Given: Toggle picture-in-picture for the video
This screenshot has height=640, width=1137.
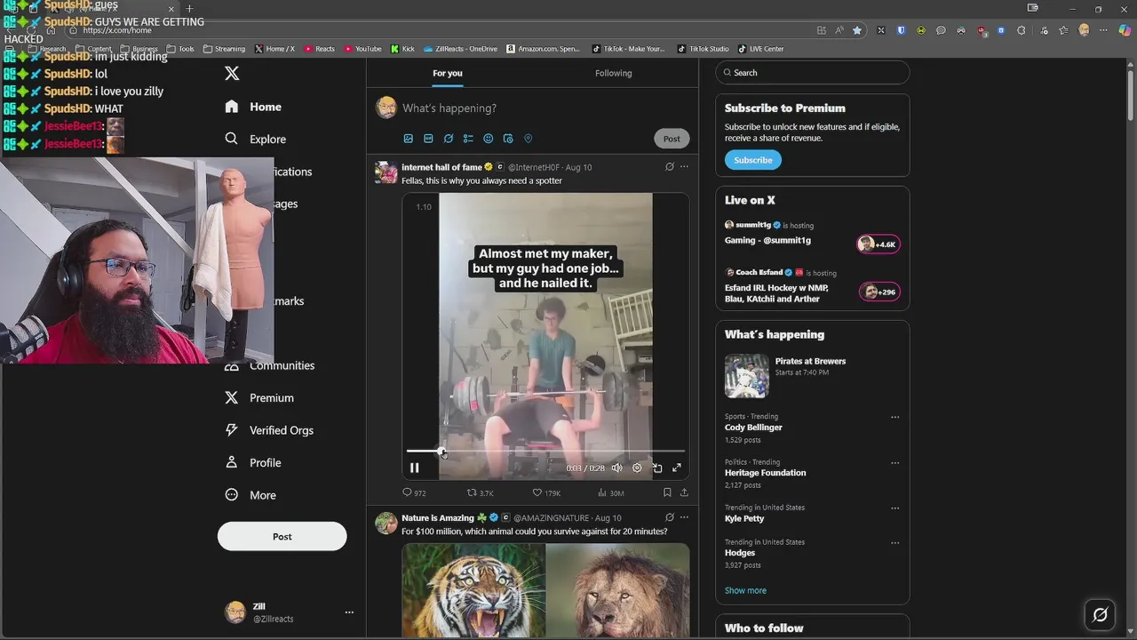Looking at the screenshot, I should pyautogui.click(x=657, y=468).
